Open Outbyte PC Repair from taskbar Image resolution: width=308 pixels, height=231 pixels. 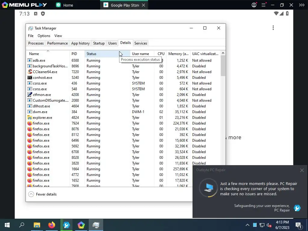(x=66, y=225)
